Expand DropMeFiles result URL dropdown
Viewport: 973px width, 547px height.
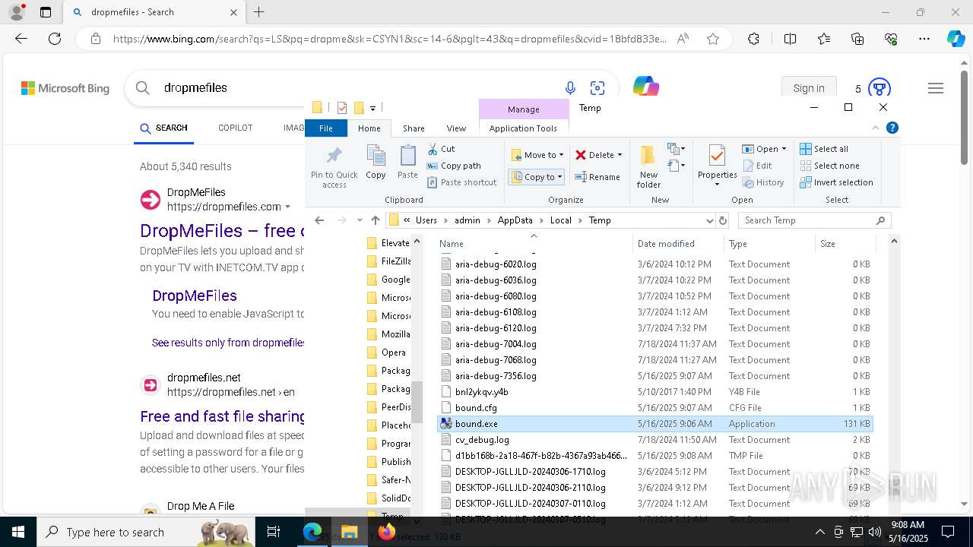(287, 207)
